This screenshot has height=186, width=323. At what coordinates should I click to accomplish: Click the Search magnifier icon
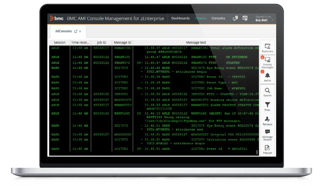(x=267, y=92)
